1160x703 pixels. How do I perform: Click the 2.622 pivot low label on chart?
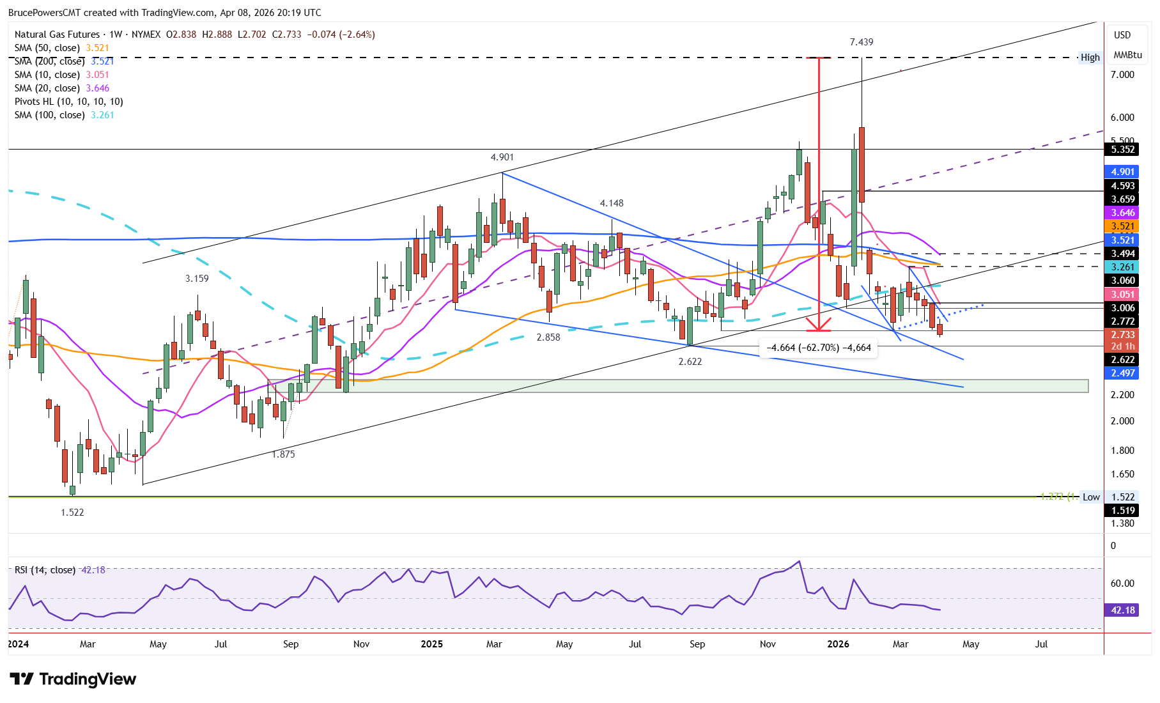[690, 362]
